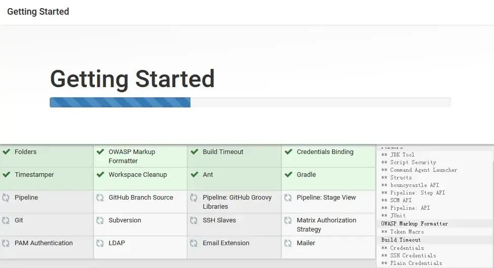The image size is (494, 268).
Task: Click the Credentials Binding checkmark icon
Action: (288, 152)
